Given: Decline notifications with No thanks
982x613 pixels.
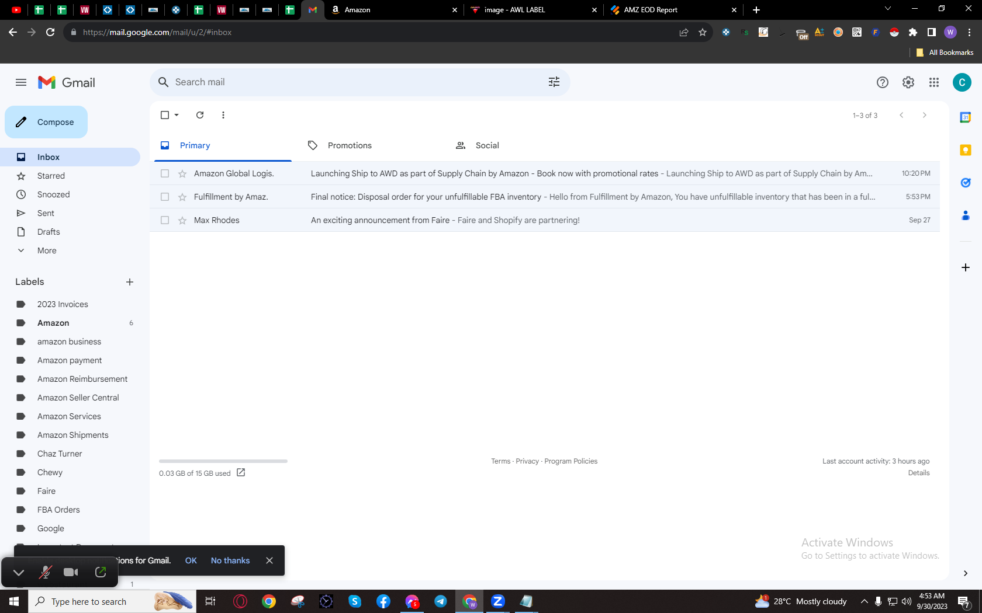Looking at the screenshot, I should click(230, 560).
